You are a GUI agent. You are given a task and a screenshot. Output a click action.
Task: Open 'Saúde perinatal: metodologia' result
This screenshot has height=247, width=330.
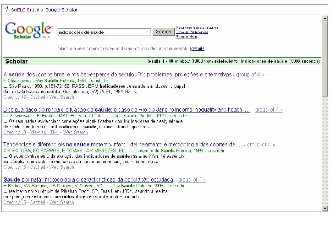pos(88,180)
